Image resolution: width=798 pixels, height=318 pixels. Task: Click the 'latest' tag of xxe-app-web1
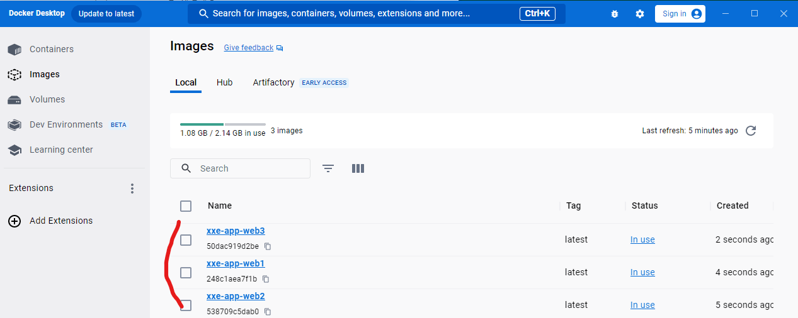tap(576, 272)
